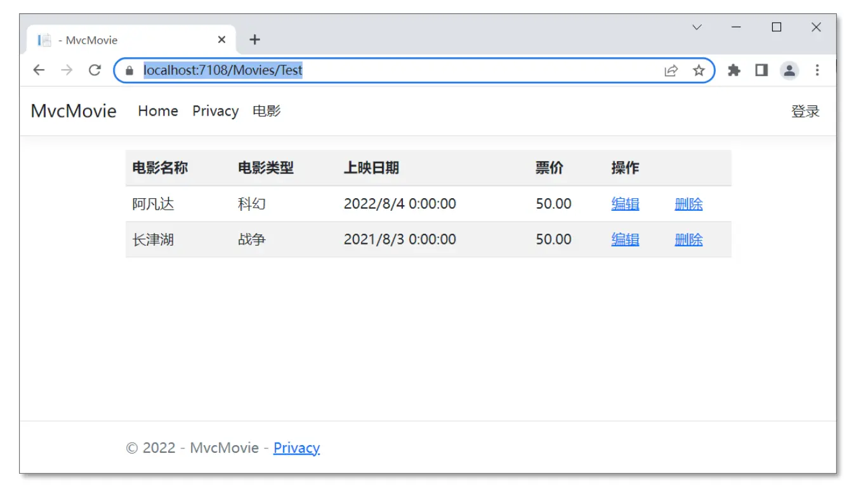Click the browser forward arrow

pos(67,70)
